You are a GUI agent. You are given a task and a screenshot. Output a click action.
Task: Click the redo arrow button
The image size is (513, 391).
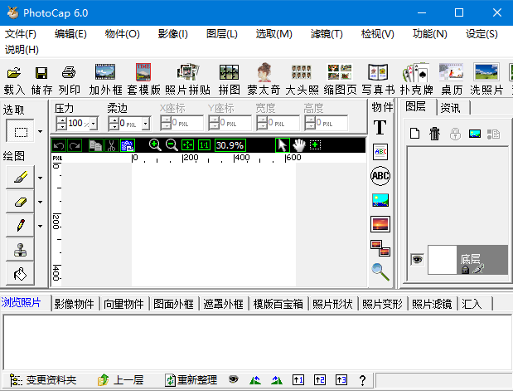click(x=75, y=145)
